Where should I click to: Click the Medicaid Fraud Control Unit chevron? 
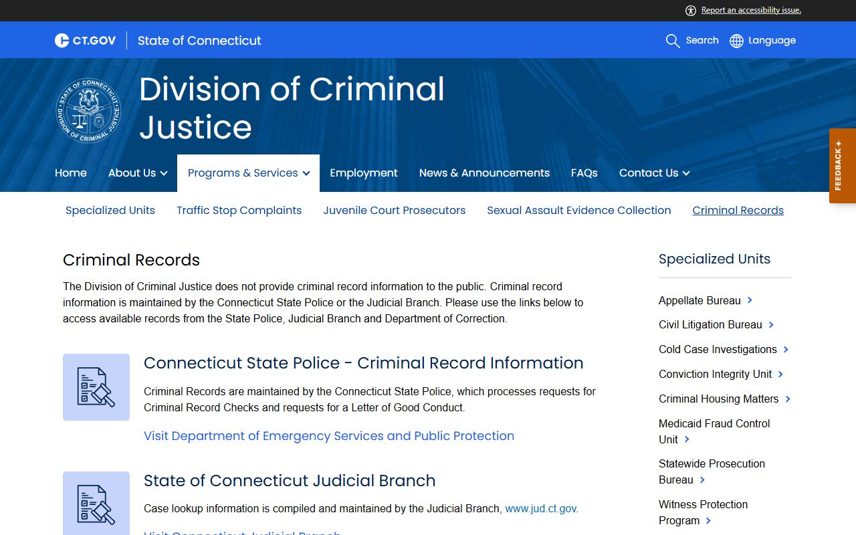[x=687, y=439]
